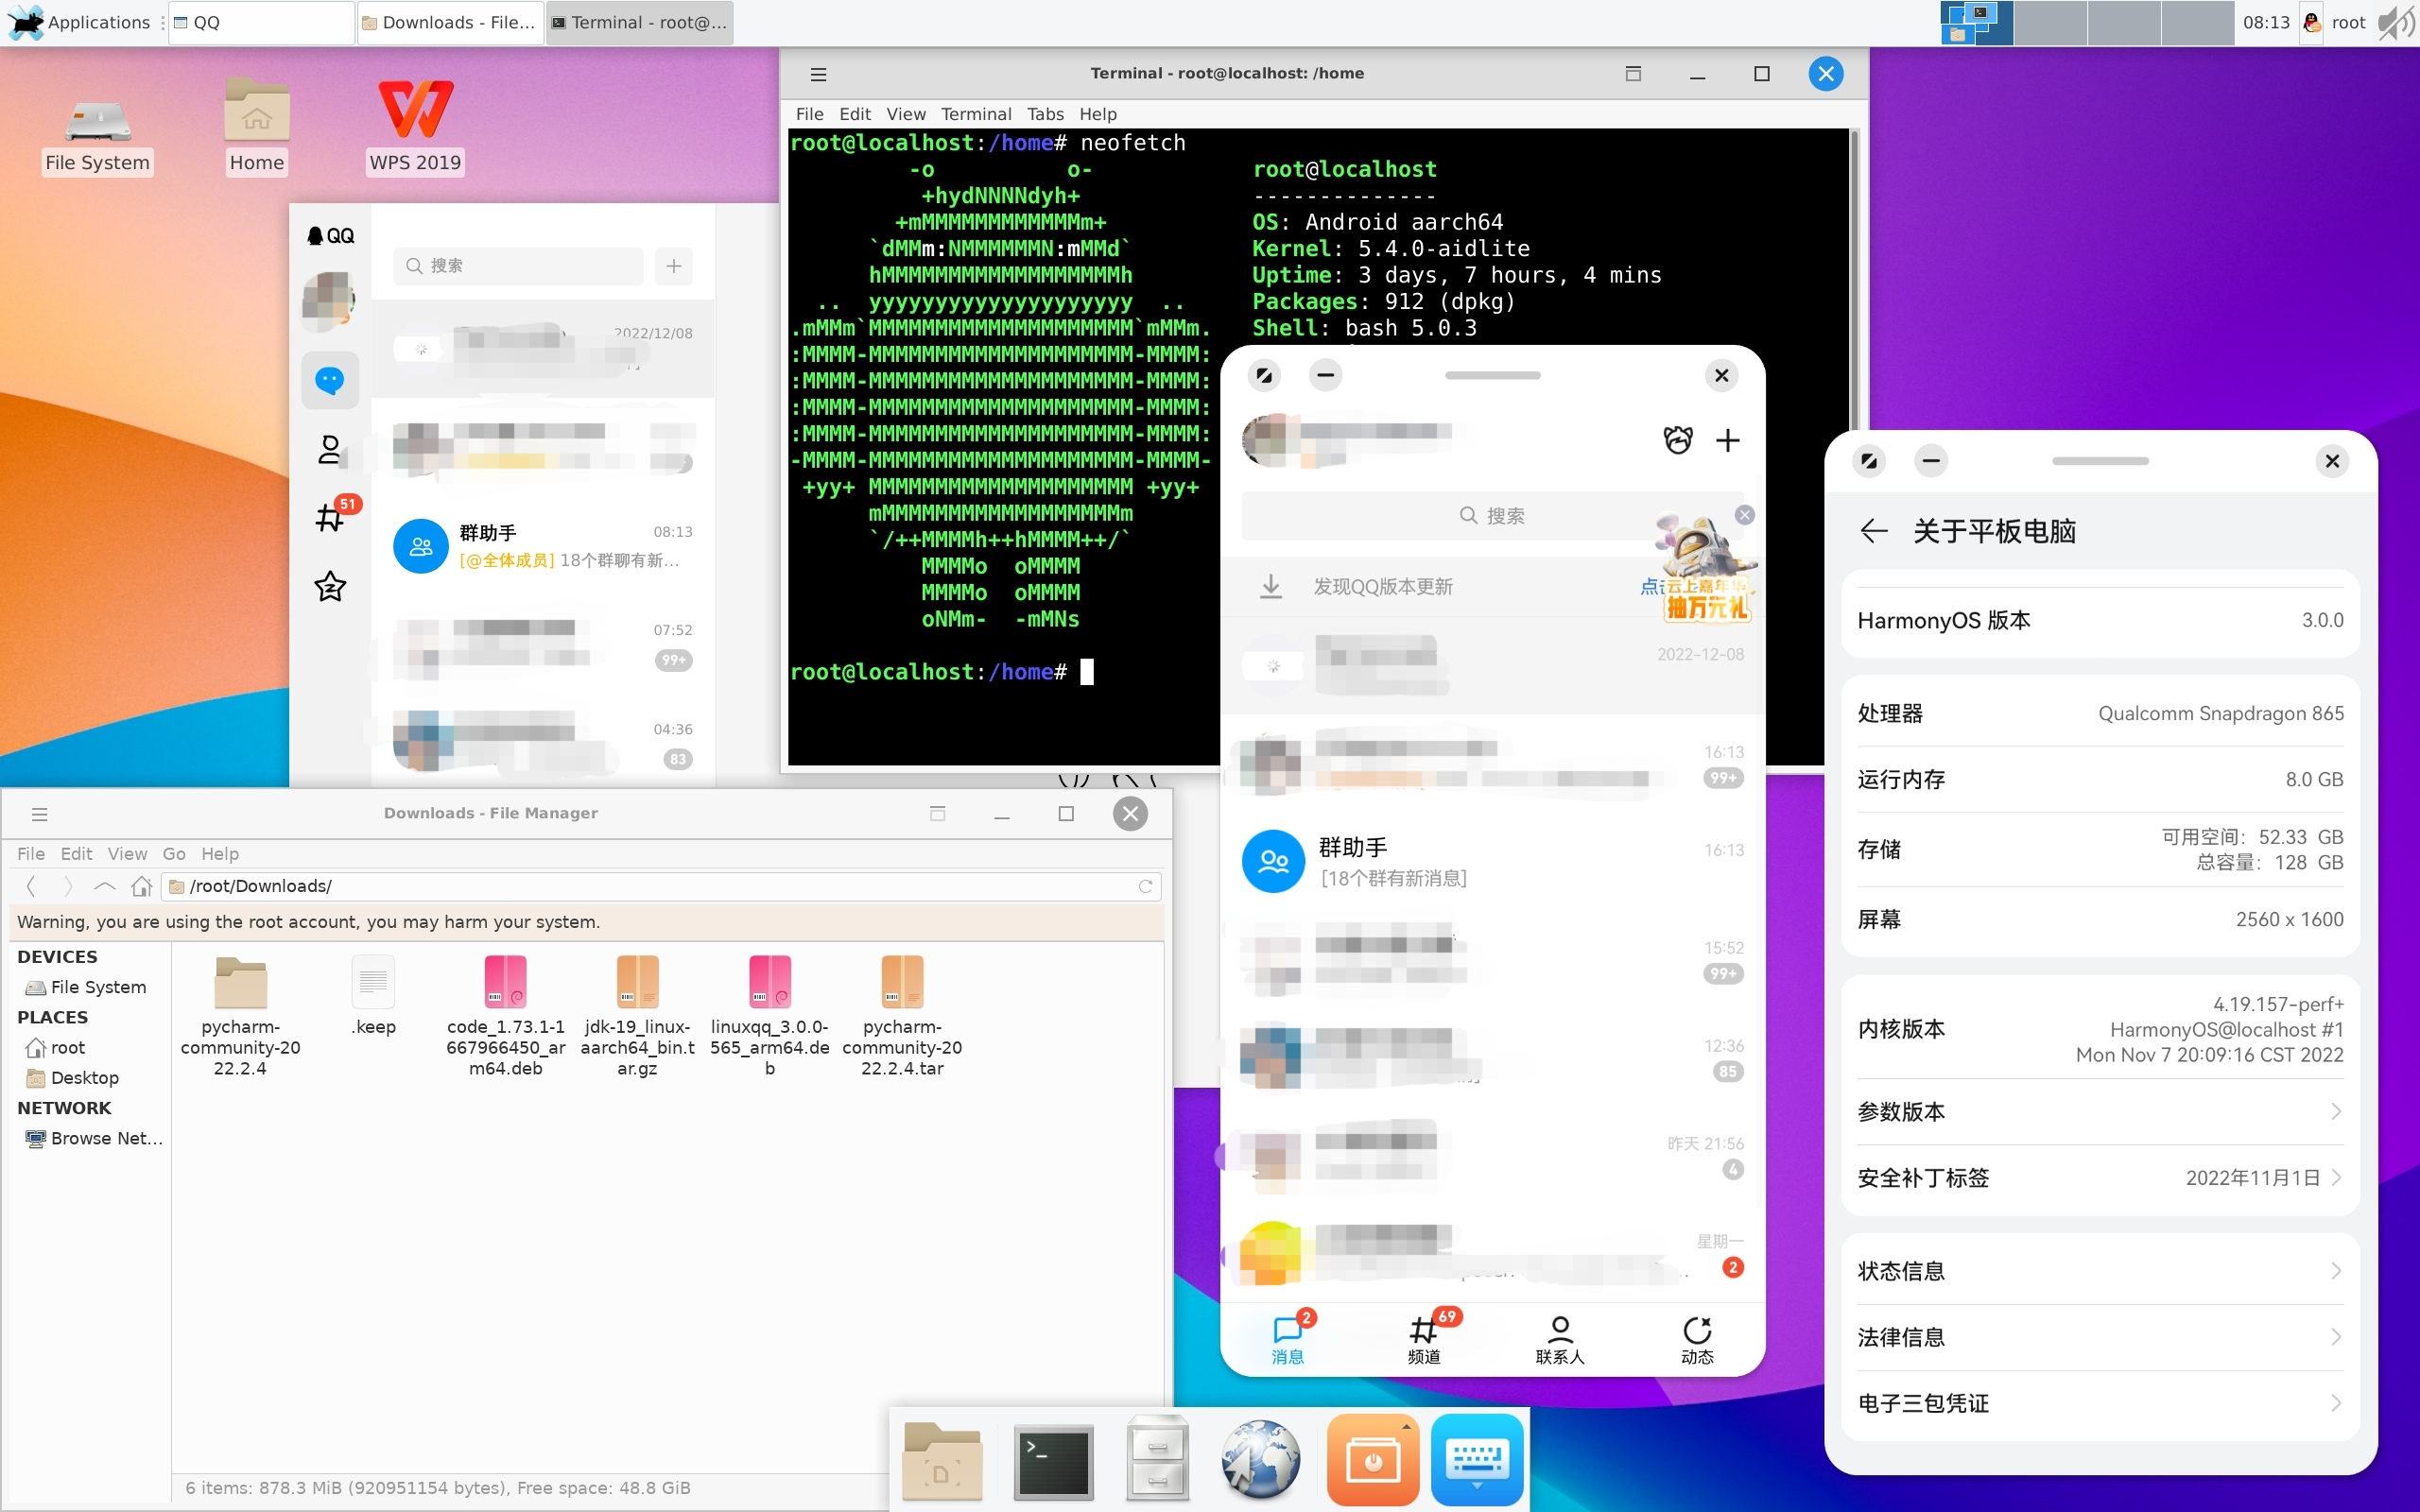This screenshot has height=1512, width=2420.
Task: Open 法律信息 in about tablet page
Action: tap(2100, 1337)
